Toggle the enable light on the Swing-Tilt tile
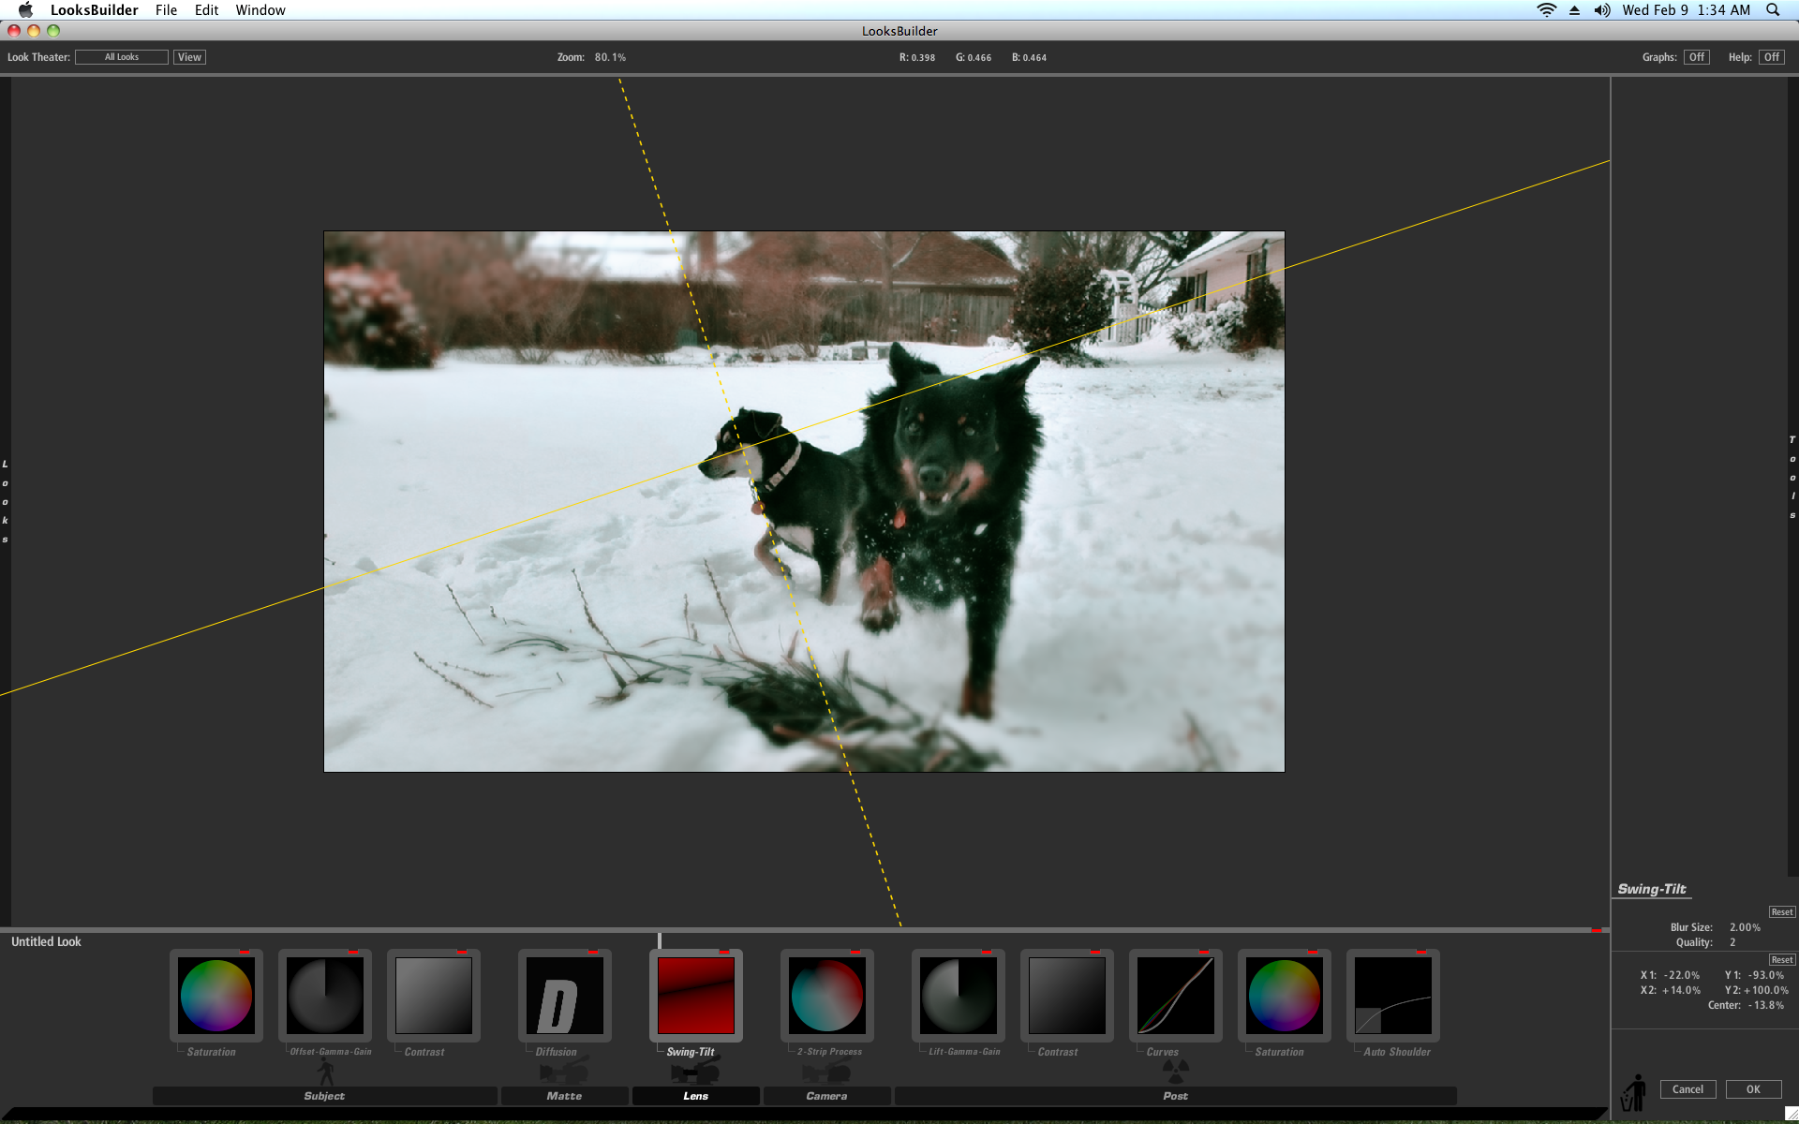Image resolution: width=1799 pixels, height=1124 pixels. [x=723, y=952]
